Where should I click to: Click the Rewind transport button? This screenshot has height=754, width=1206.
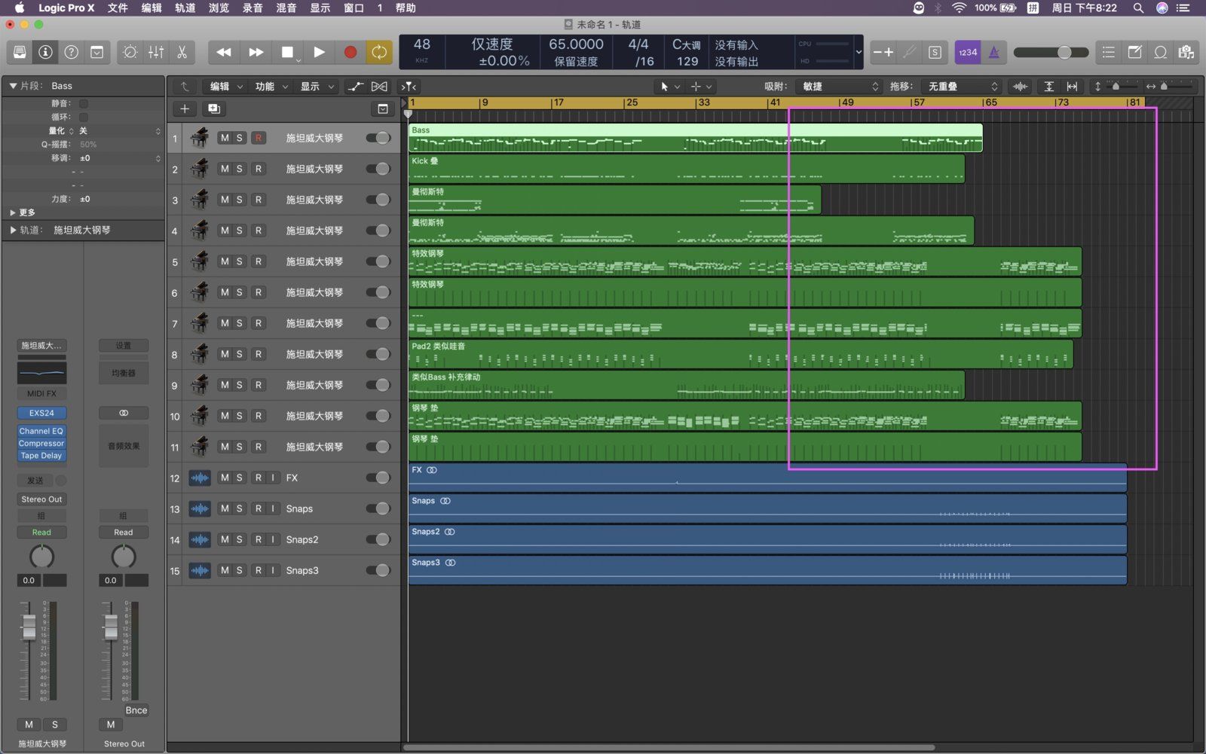pyautogui.click(x=224, y=52)
